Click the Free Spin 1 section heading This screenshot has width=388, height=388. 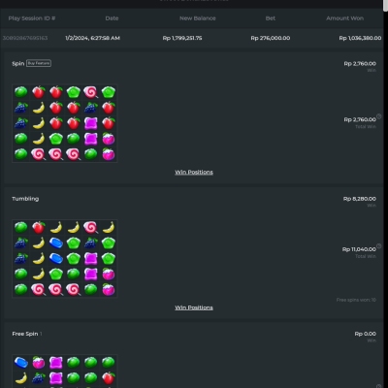tap(27, 334)
